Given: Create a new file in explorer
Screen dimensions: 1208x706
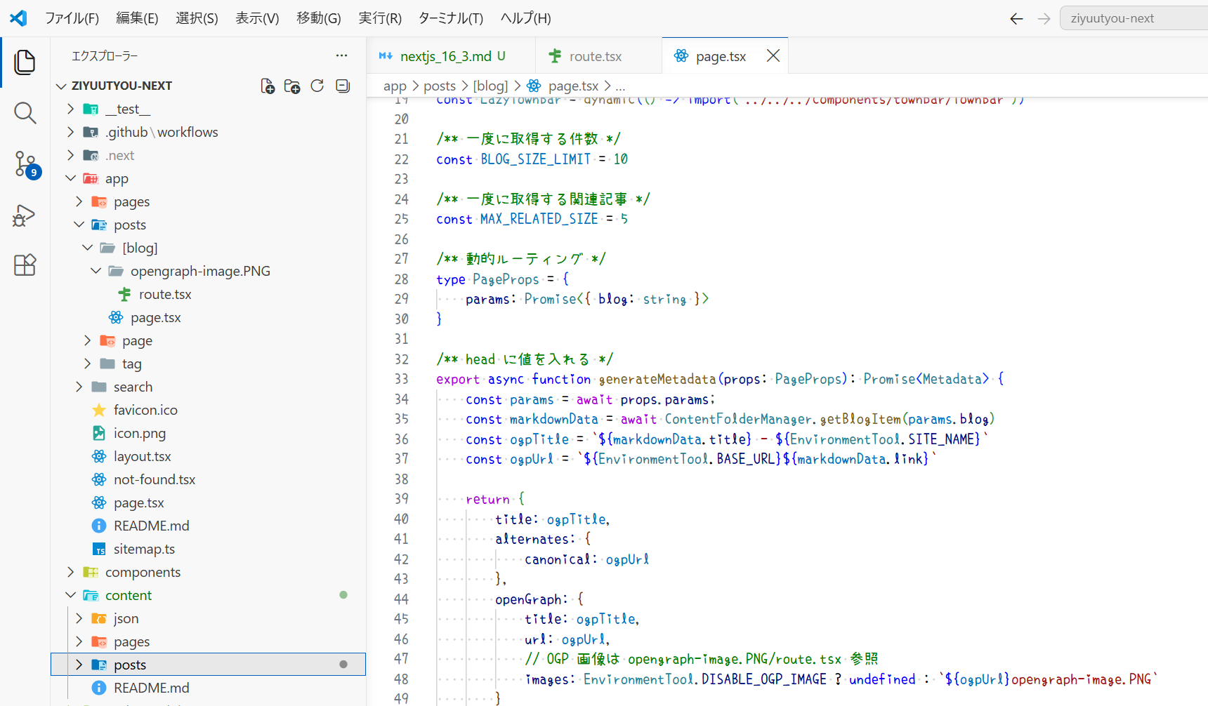Looking at the screenshot, I should coord(267,86).
